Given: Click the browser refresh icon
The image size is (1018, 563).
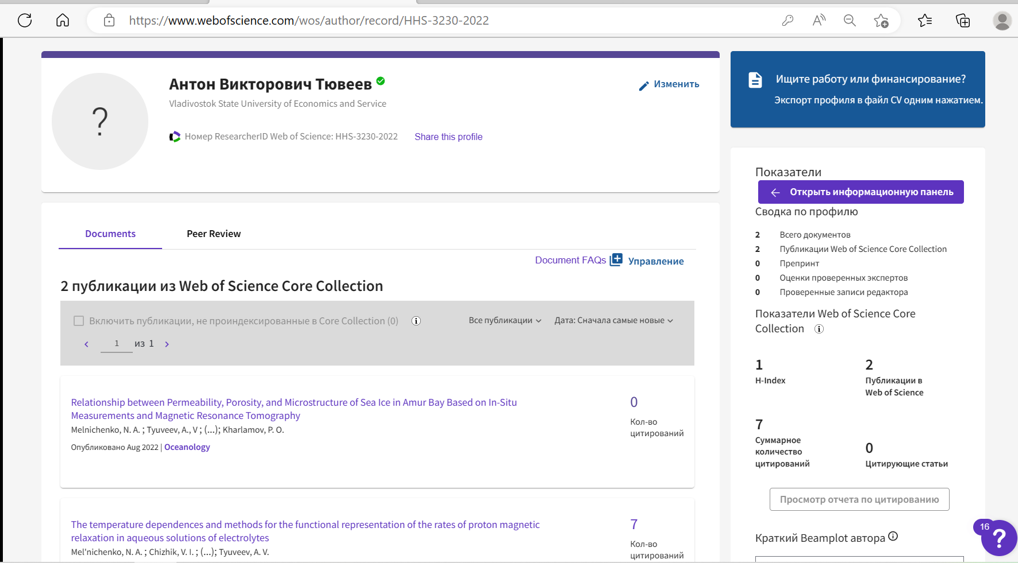Looking at the screenshot, I should tap(25, 21).
